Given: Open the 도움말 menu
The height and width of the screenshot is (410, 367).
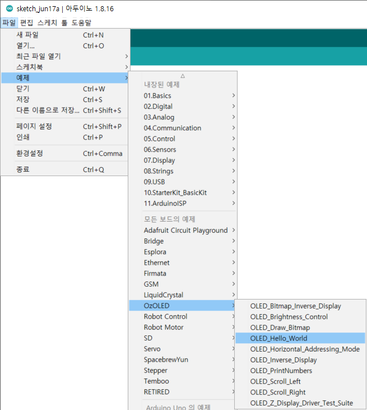Looking at the screenshot, I should tap(81, 23).
